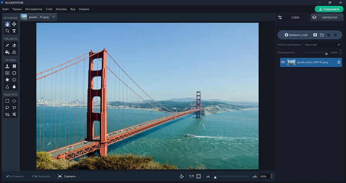
Task: Open the Фильтры menu
Action: [61, 9]
